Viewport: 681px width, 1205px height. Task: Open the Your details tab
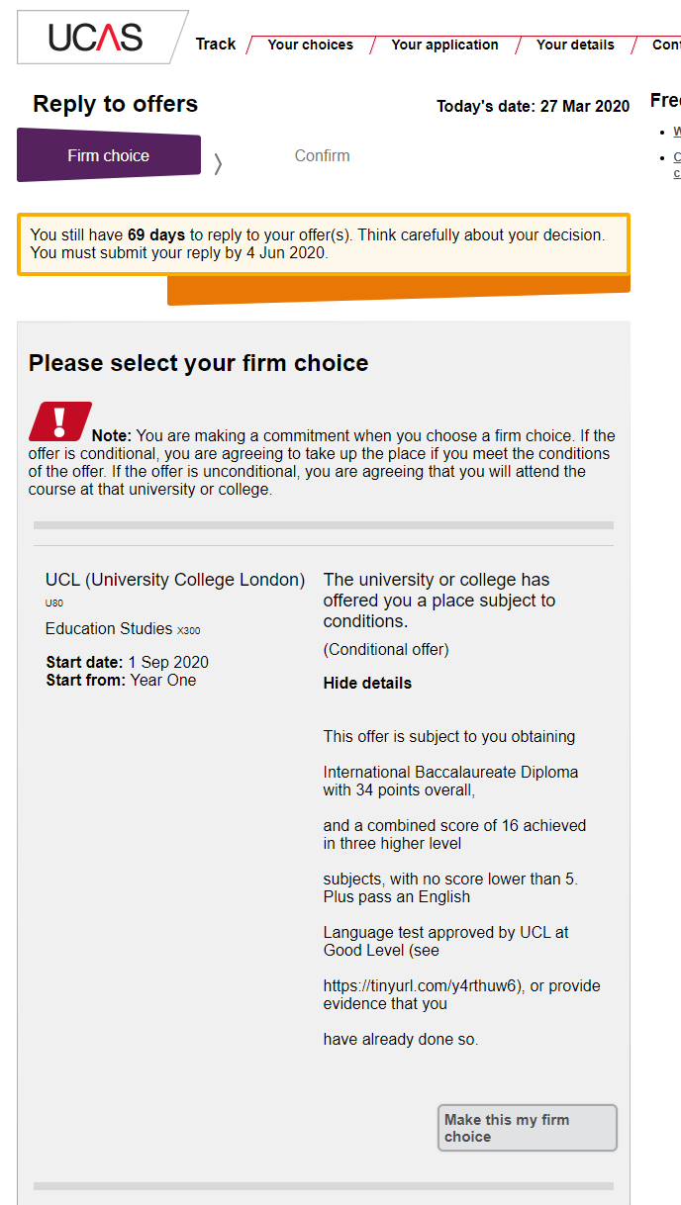pos(575,45)
